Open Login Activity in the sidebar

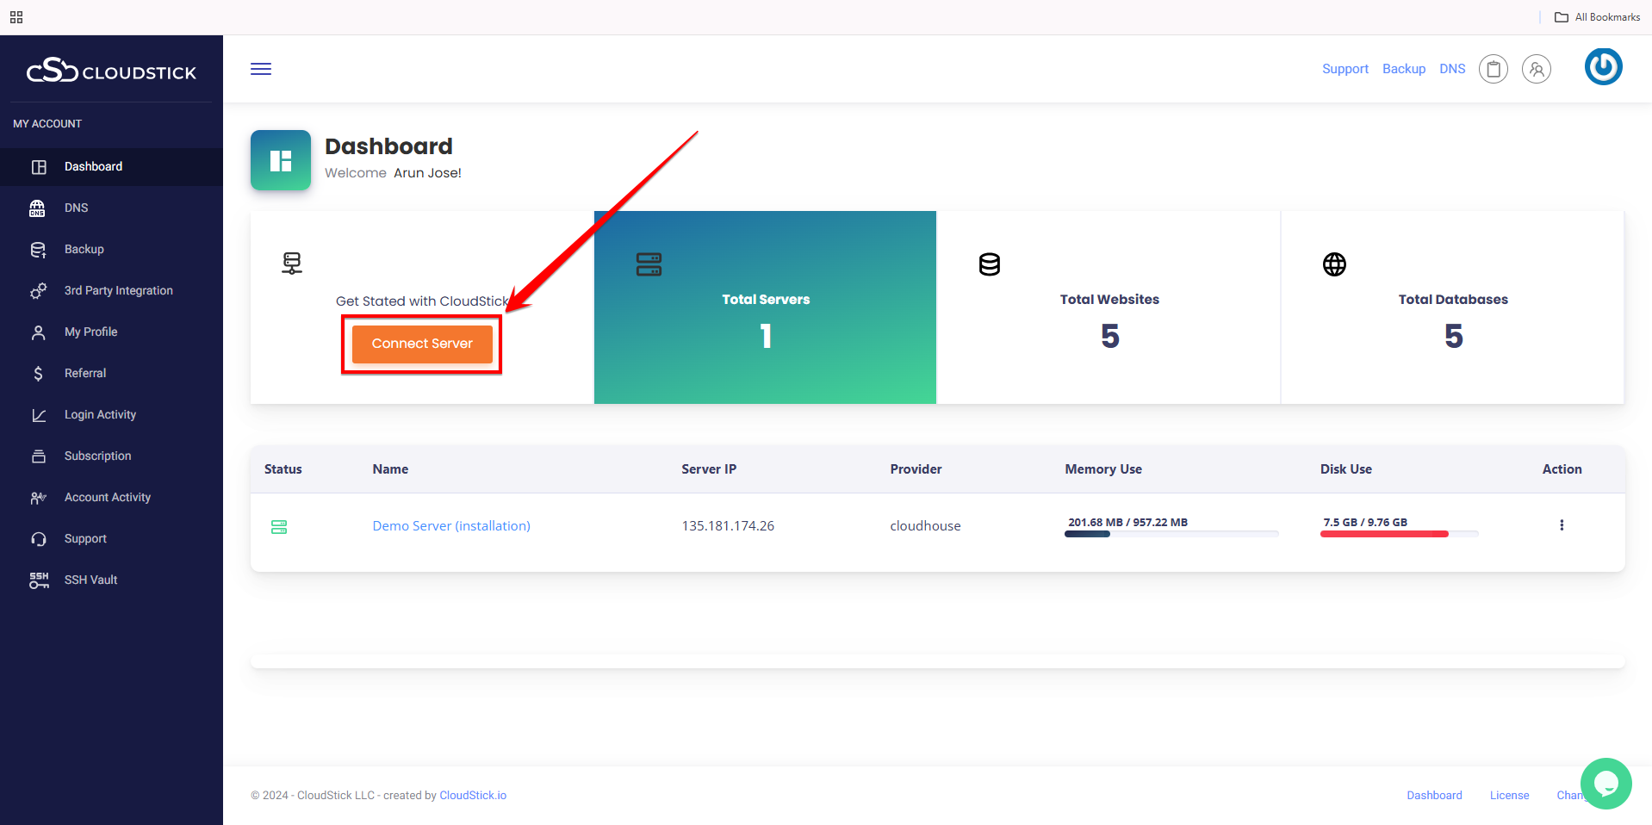coord(100,414)
